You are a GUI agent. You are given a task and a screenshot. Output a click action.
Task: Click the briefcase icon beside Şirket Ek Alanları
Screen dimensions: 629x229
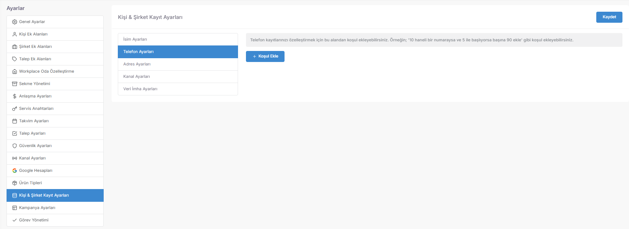tap(14, 46)
